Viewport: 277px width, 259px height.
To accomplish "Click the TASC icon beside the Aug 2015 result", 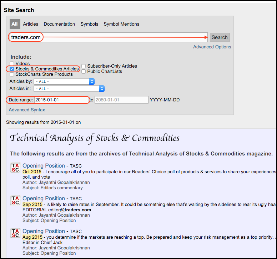I will [15, 233].
